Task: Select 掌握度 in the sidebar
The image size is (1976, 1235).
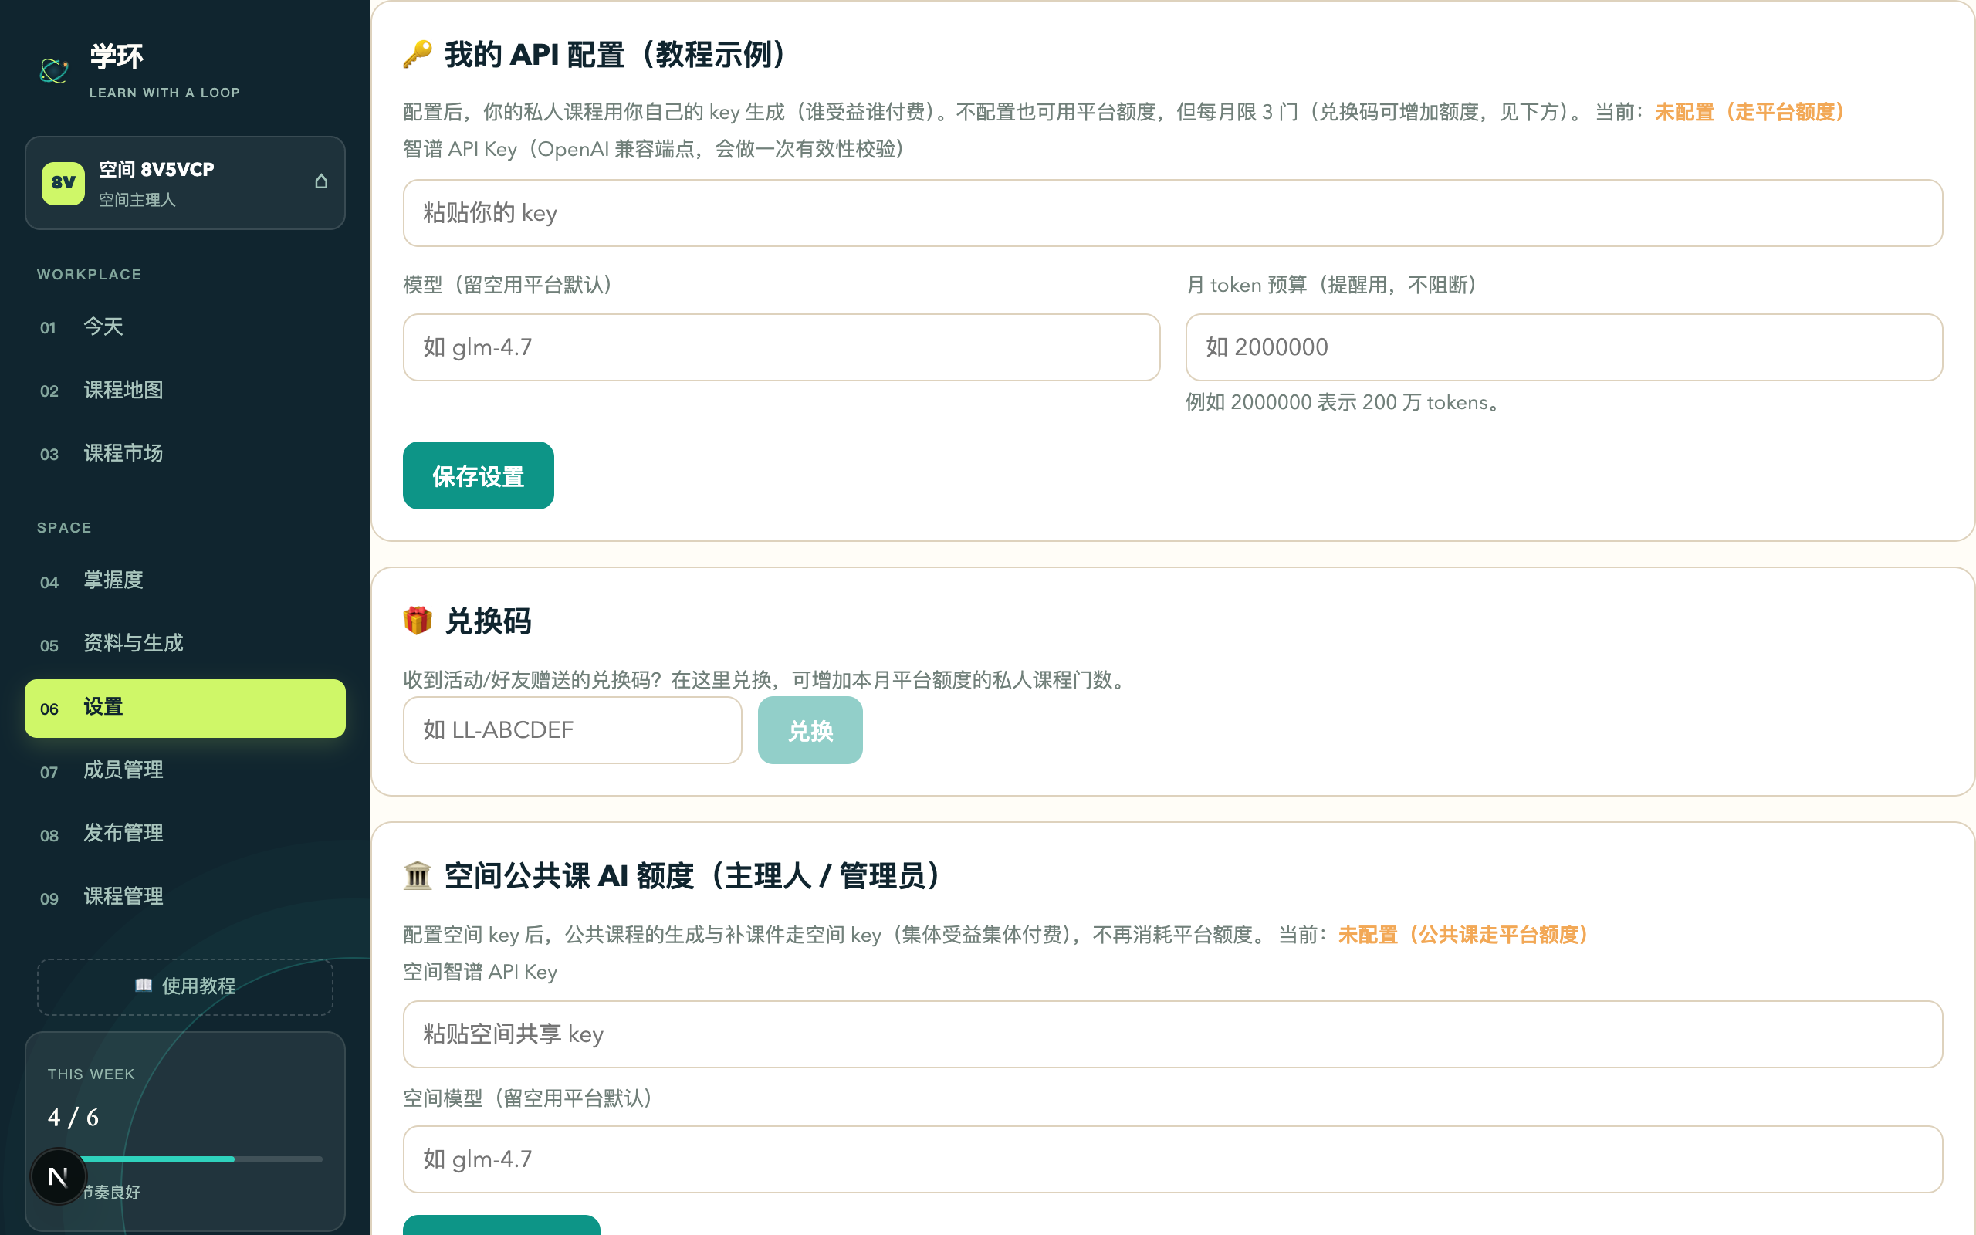Action: click(185, 580)
